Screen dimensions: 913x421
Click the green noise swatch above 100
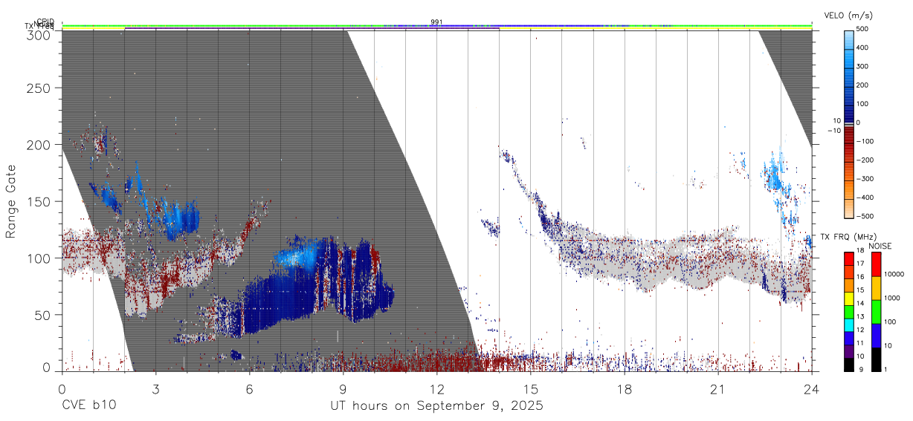(x=876, y=311)
